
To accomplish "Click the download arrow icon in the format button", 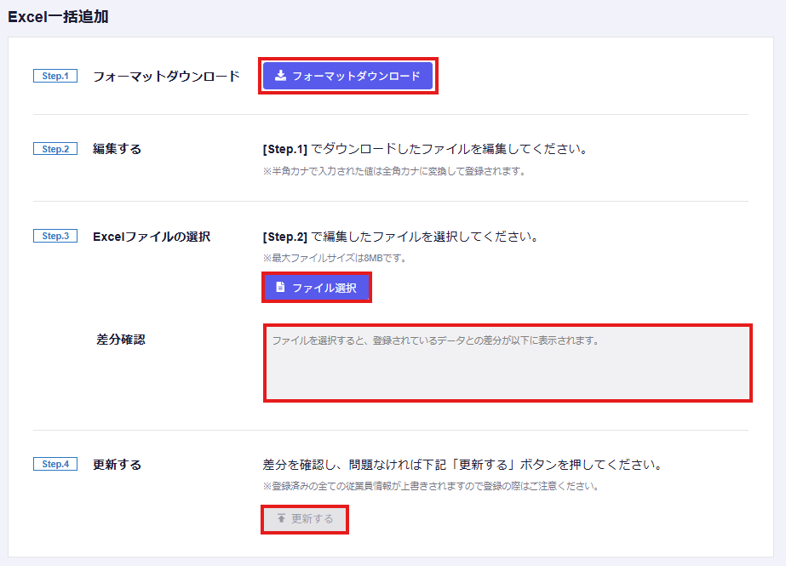I will tap(280, 76).
